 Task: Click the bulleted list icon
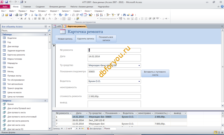142,19
